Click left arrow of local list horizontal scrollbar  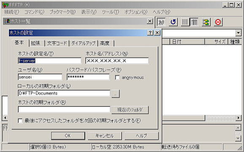[x=5, y=118]
